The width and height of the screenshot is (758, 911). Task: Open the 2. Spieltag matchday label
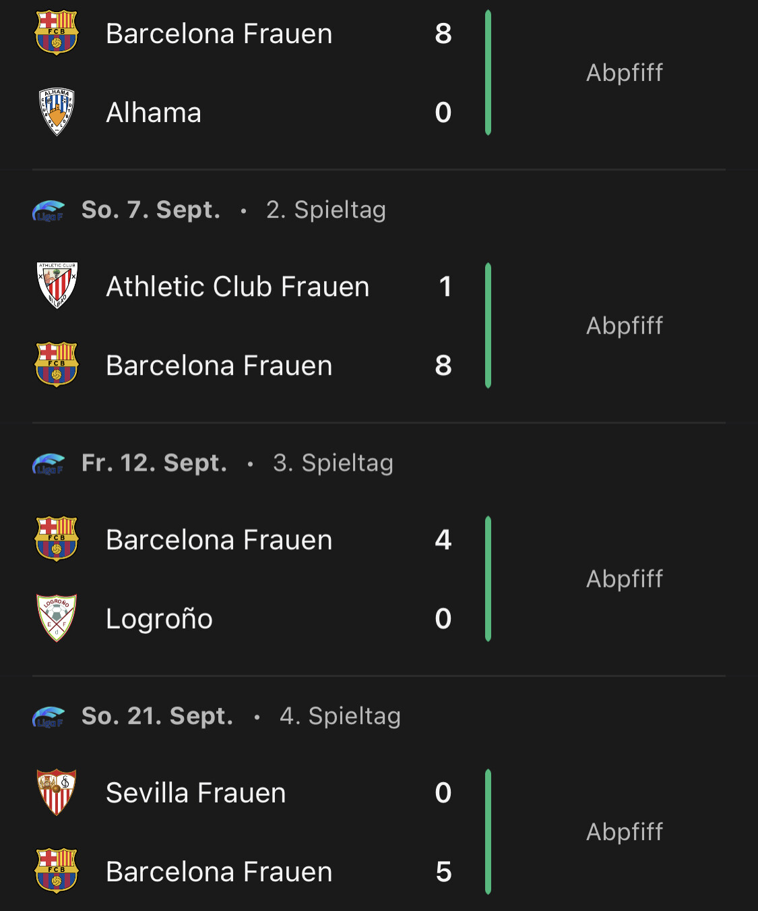325,210
